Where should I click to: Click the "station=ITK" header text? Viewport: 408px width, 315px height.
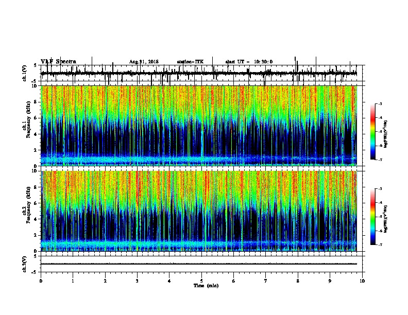point(190,62)
